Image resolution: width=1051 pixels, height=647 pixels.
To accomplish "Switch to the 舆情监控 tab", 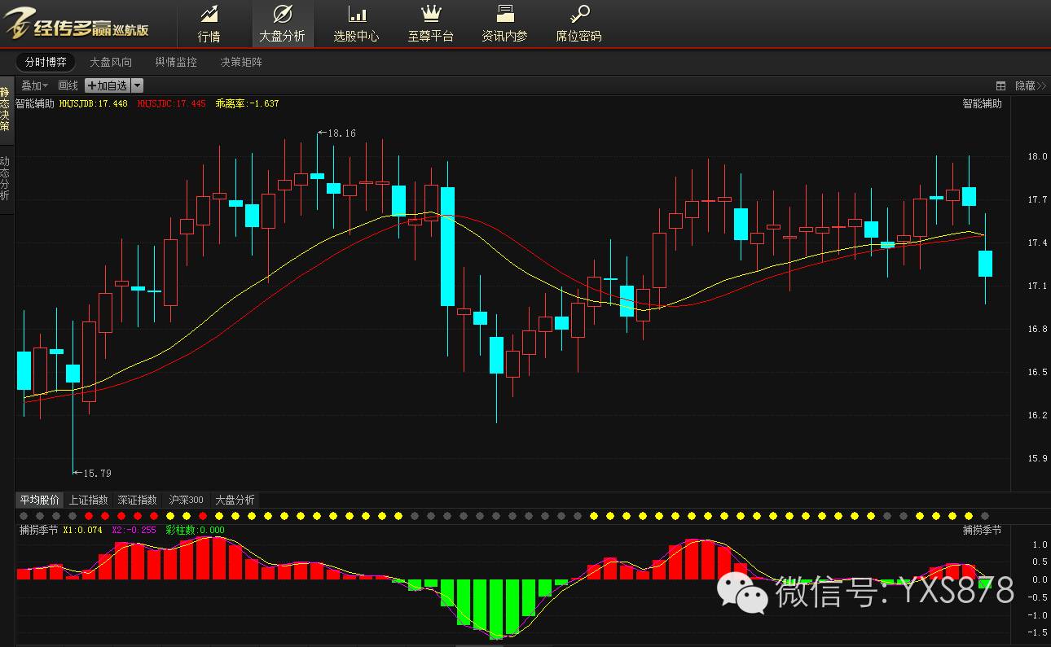I will coord(176,62).
